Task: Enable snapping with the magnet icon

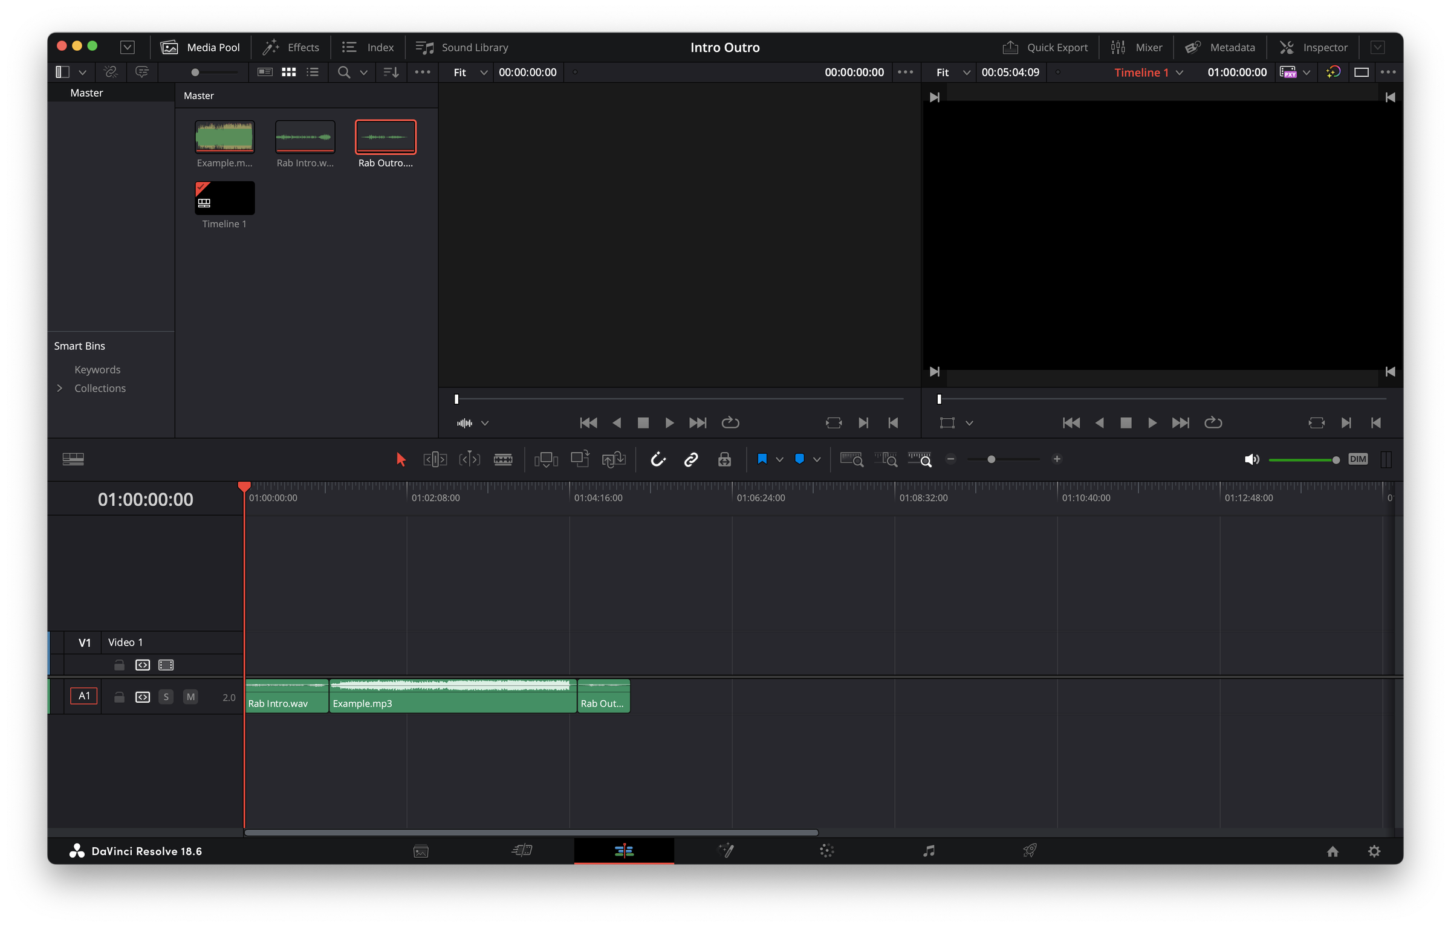Action: (x=658, y=459)
